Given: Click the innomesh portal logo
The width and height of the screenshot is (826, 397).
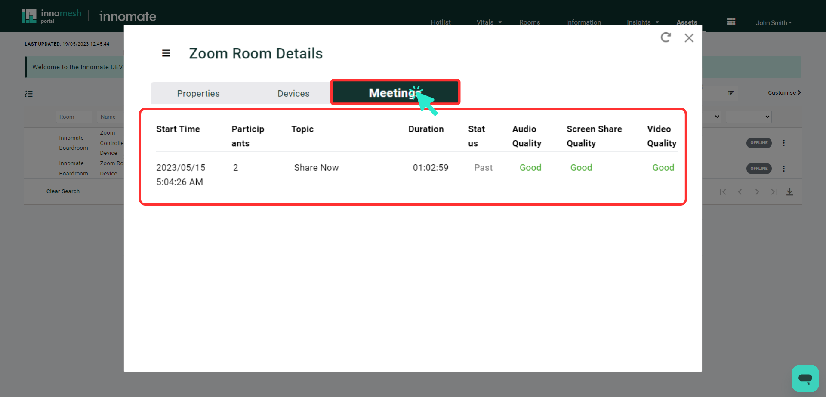Looking at the screenshot, I should tap(52, 16).
